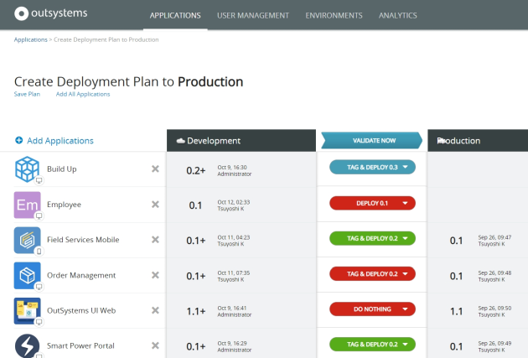This screenshot has width=528, height=358.
Task: Select the OutSystems UI Web name
Action: pyautogui.click(x=81, y=310)
